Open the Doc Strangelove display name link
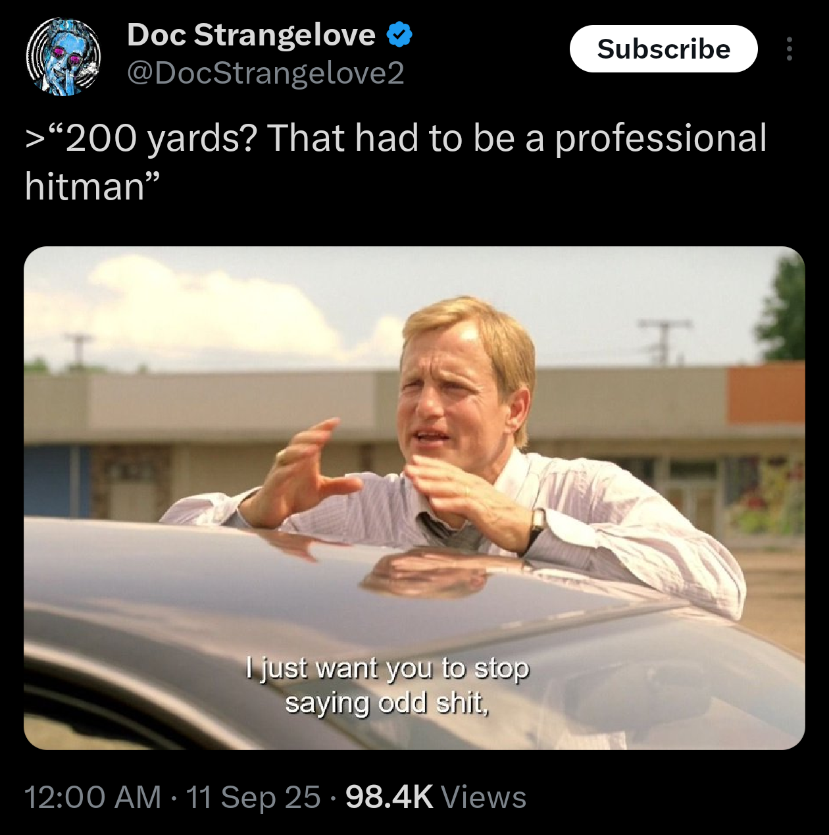This screenshot has height=835, width=829. tap(251, 34)
